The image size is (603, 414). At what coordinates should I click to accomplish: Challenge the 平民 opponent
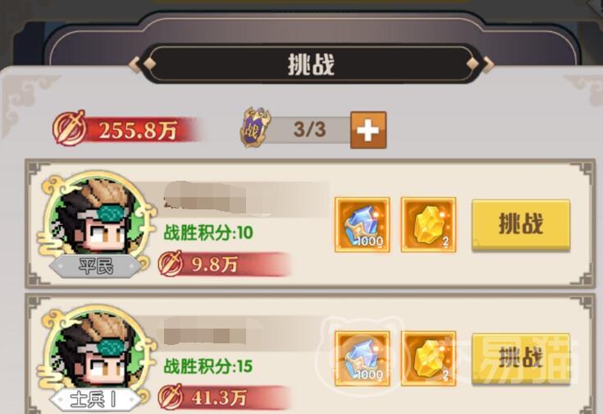tap(521, 224)
